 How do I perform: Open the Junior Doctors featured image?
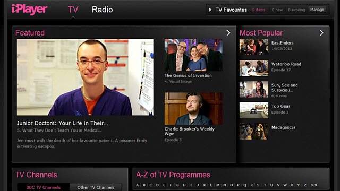pos(85,77)
